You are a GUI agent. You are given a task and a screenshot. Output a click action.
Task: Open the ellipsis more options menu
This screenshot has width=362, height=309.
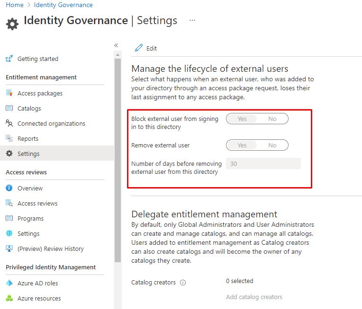tap(192, 21)
